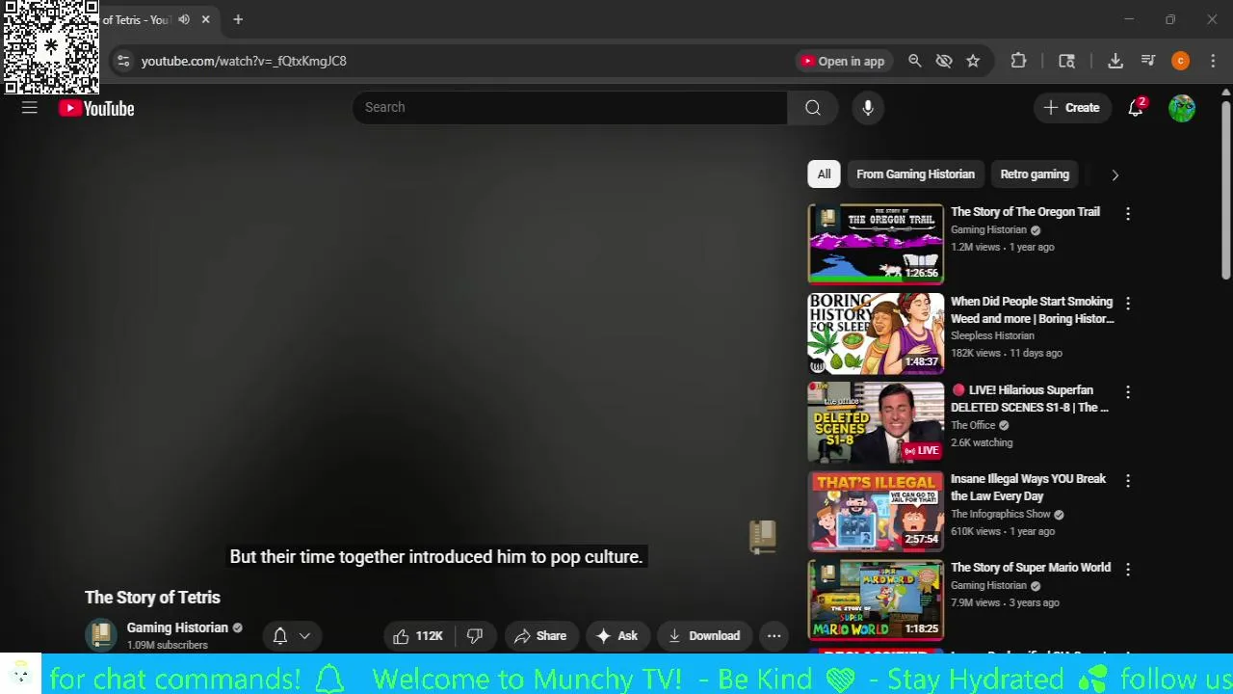Open options menu for When Did People Start Smoking video
This screenshot has height=694, width=1233.
[x=1128, y=303]
